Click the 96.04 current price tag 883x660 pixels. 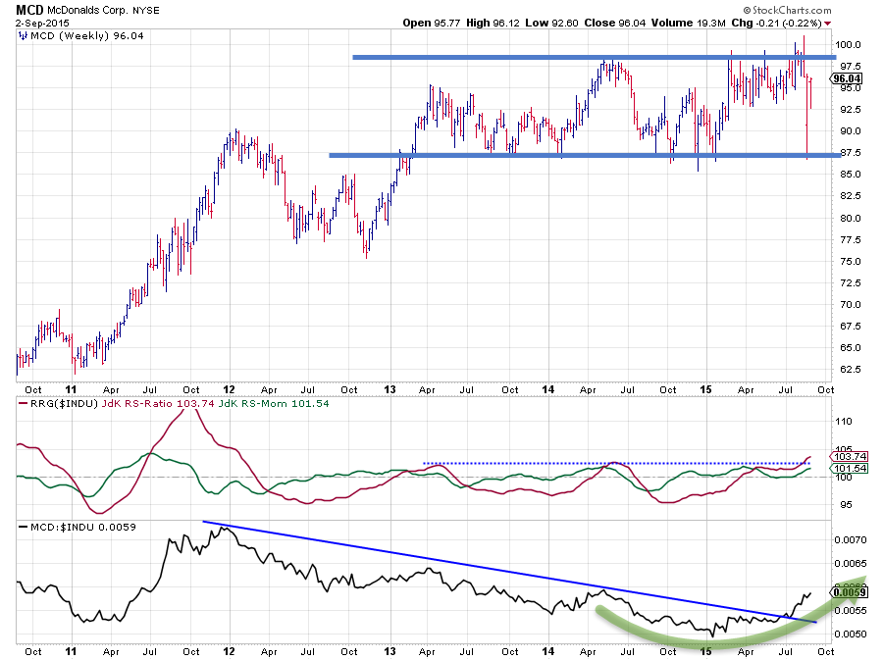pyautogui.click(x=847, y=78)
